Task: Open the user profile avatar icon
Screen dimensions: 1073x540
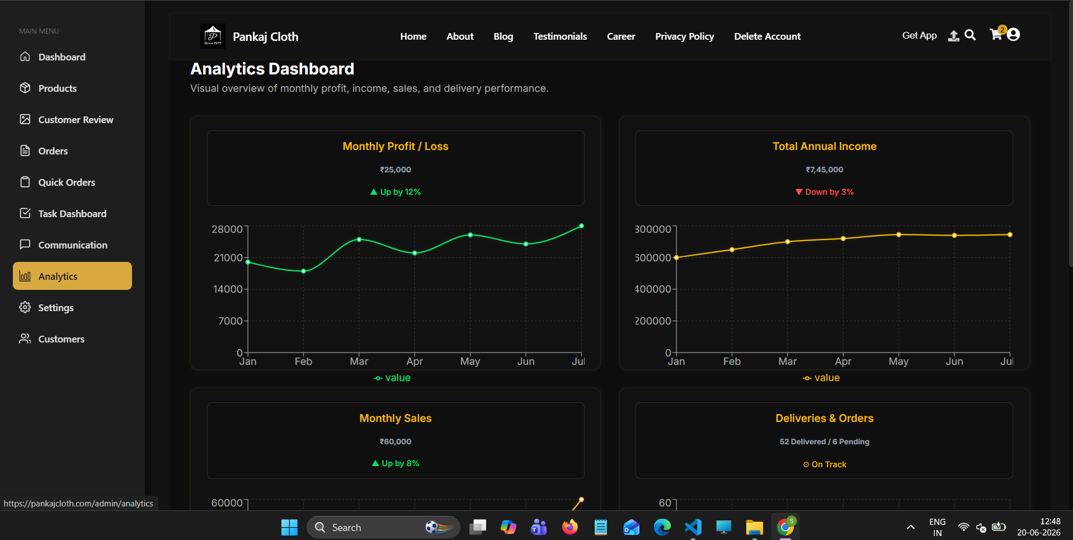Action: pos(1013,35)
